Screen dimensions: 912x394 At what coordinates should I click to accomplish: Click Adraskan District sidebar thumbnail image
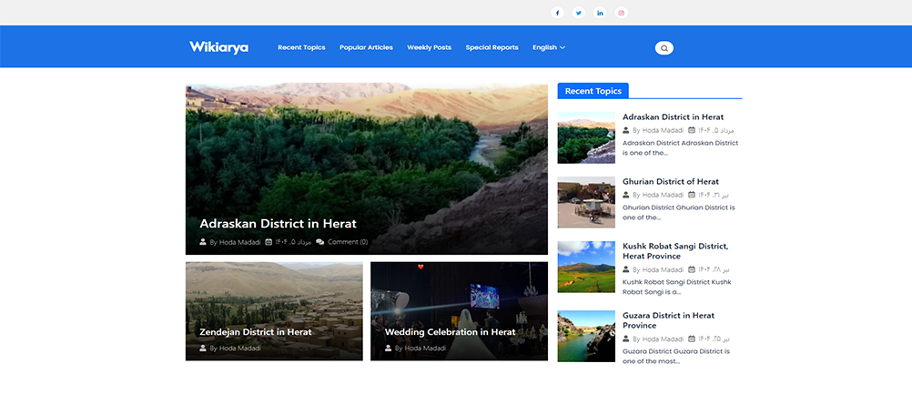[x=586, y=137]
